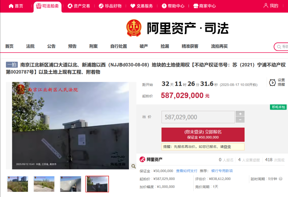Zoom the main photo with magnifier icon

point(133,166)
